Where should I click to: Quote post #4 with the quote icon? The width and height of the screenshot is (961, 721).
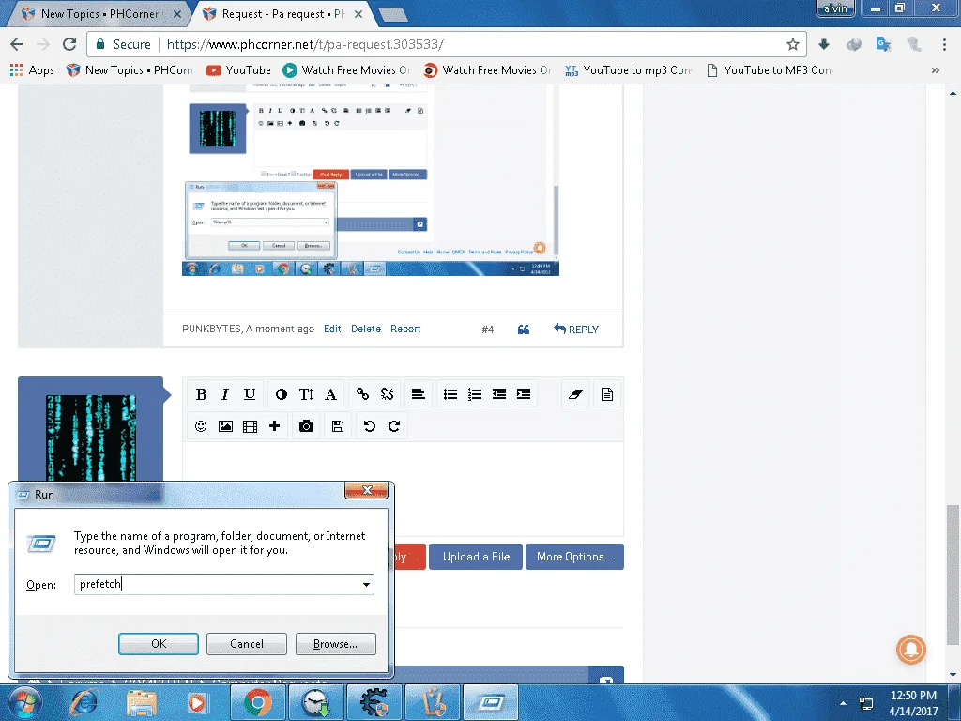pyautogui.click(x=524, y=330)
